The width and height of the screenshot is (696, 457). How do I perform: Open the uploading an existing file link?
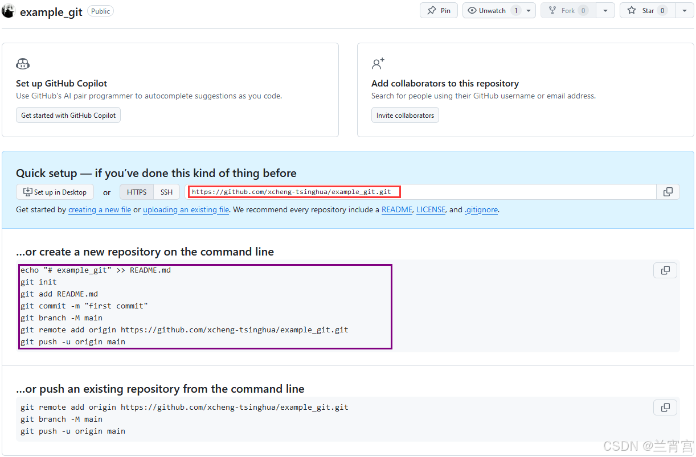point(186,209)
